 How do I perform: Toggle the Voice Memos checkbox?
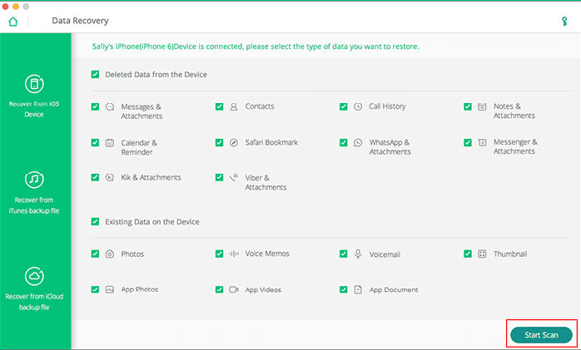click(219, 254)
